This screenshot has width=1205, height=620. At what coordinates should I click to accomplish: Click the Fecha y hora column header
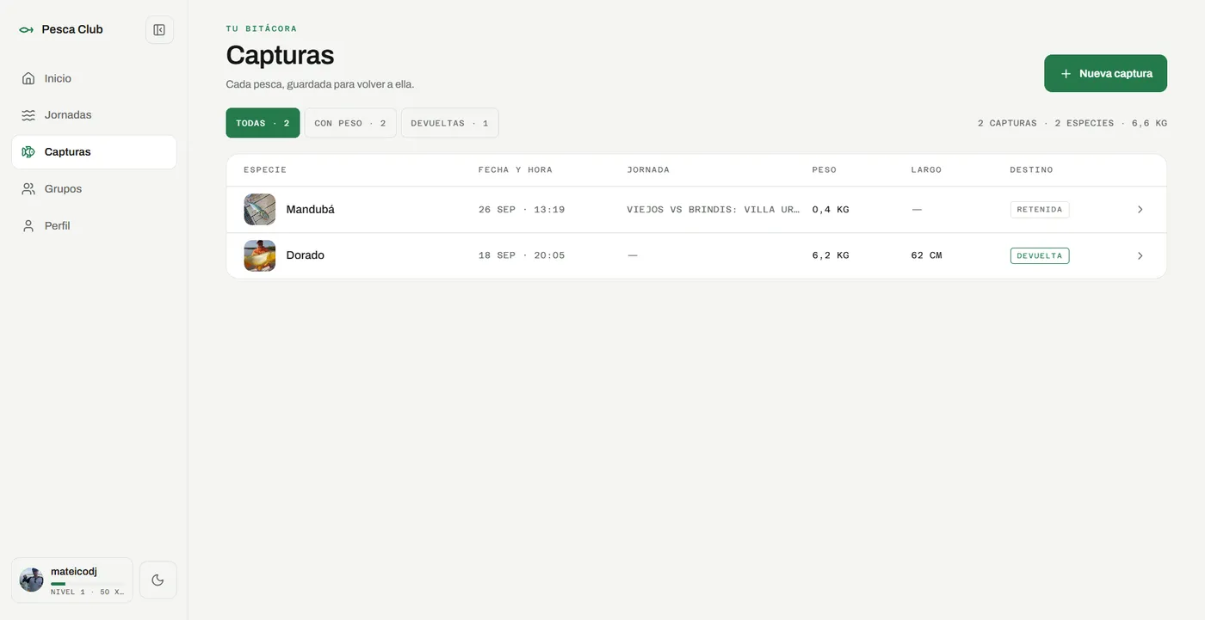[516, 170]
